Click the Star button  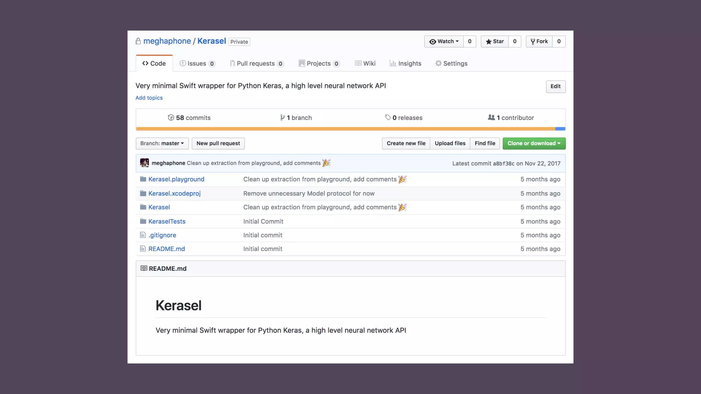495,41
